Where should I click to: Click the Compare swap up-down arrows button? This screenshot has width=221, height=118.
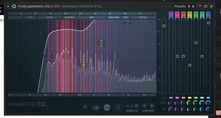[x=152, y=106]
